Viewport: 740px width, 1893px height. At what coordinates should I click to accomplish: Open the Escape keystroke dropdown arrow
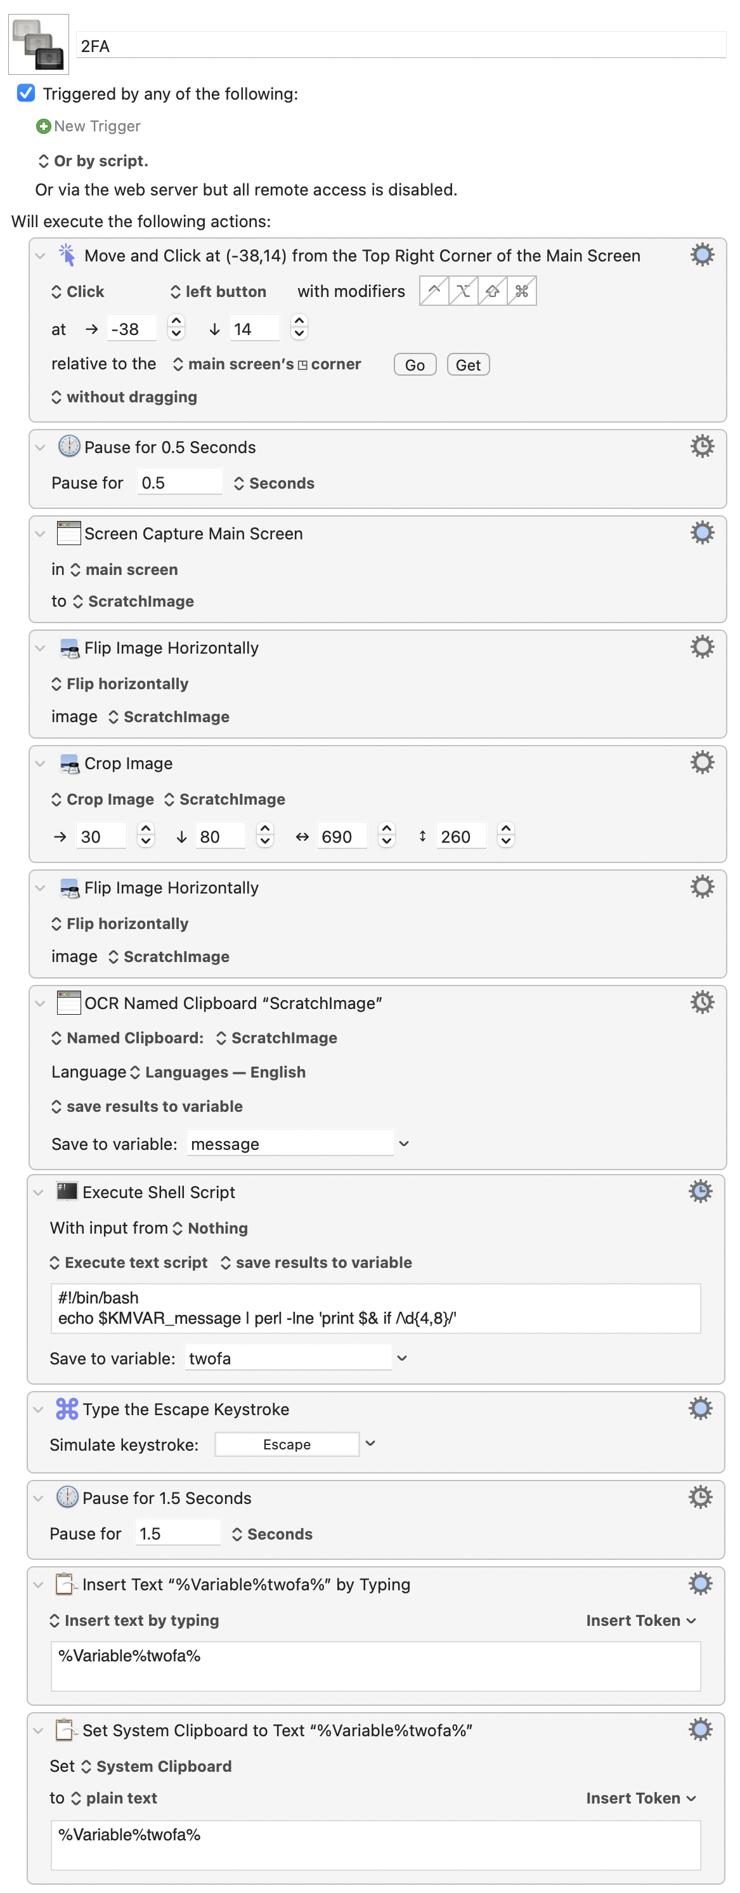(x=370, y=1443)
